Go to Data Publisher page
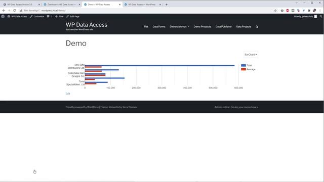The height and width of the screenshot is (182, 324). click(224, 27)
